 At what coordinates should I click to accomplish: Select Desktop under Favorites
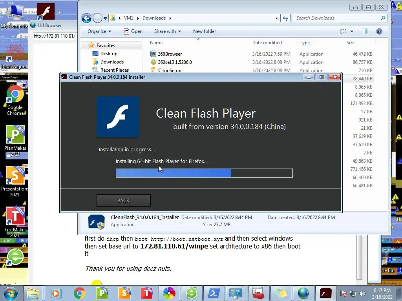[109, 53]
